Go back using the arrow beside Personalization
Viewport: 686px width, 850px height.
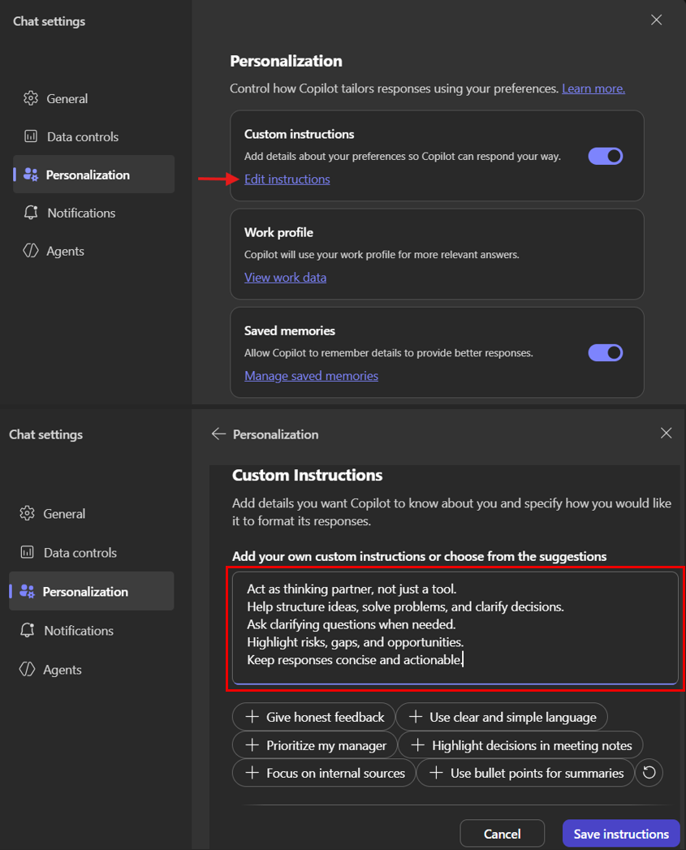[x=218, y=434]
